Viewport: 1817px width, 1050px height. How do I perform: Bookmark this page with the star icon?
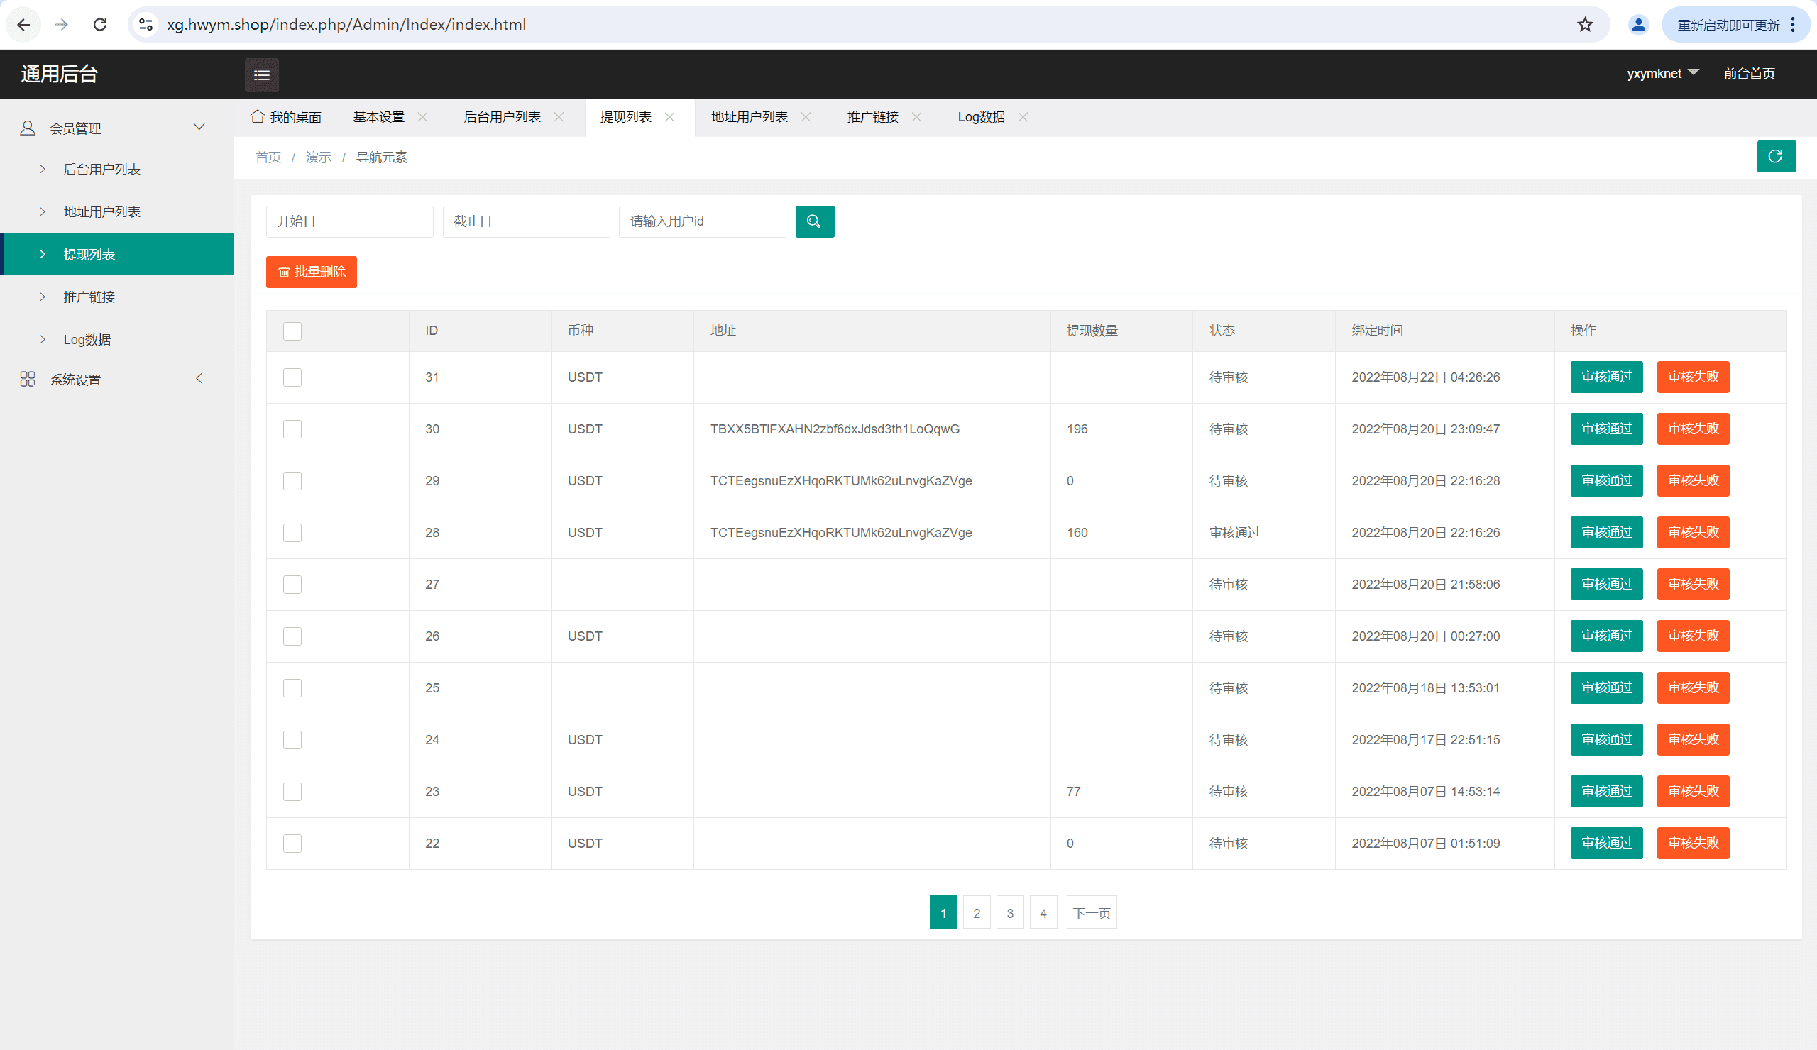tap(1584, 25)
